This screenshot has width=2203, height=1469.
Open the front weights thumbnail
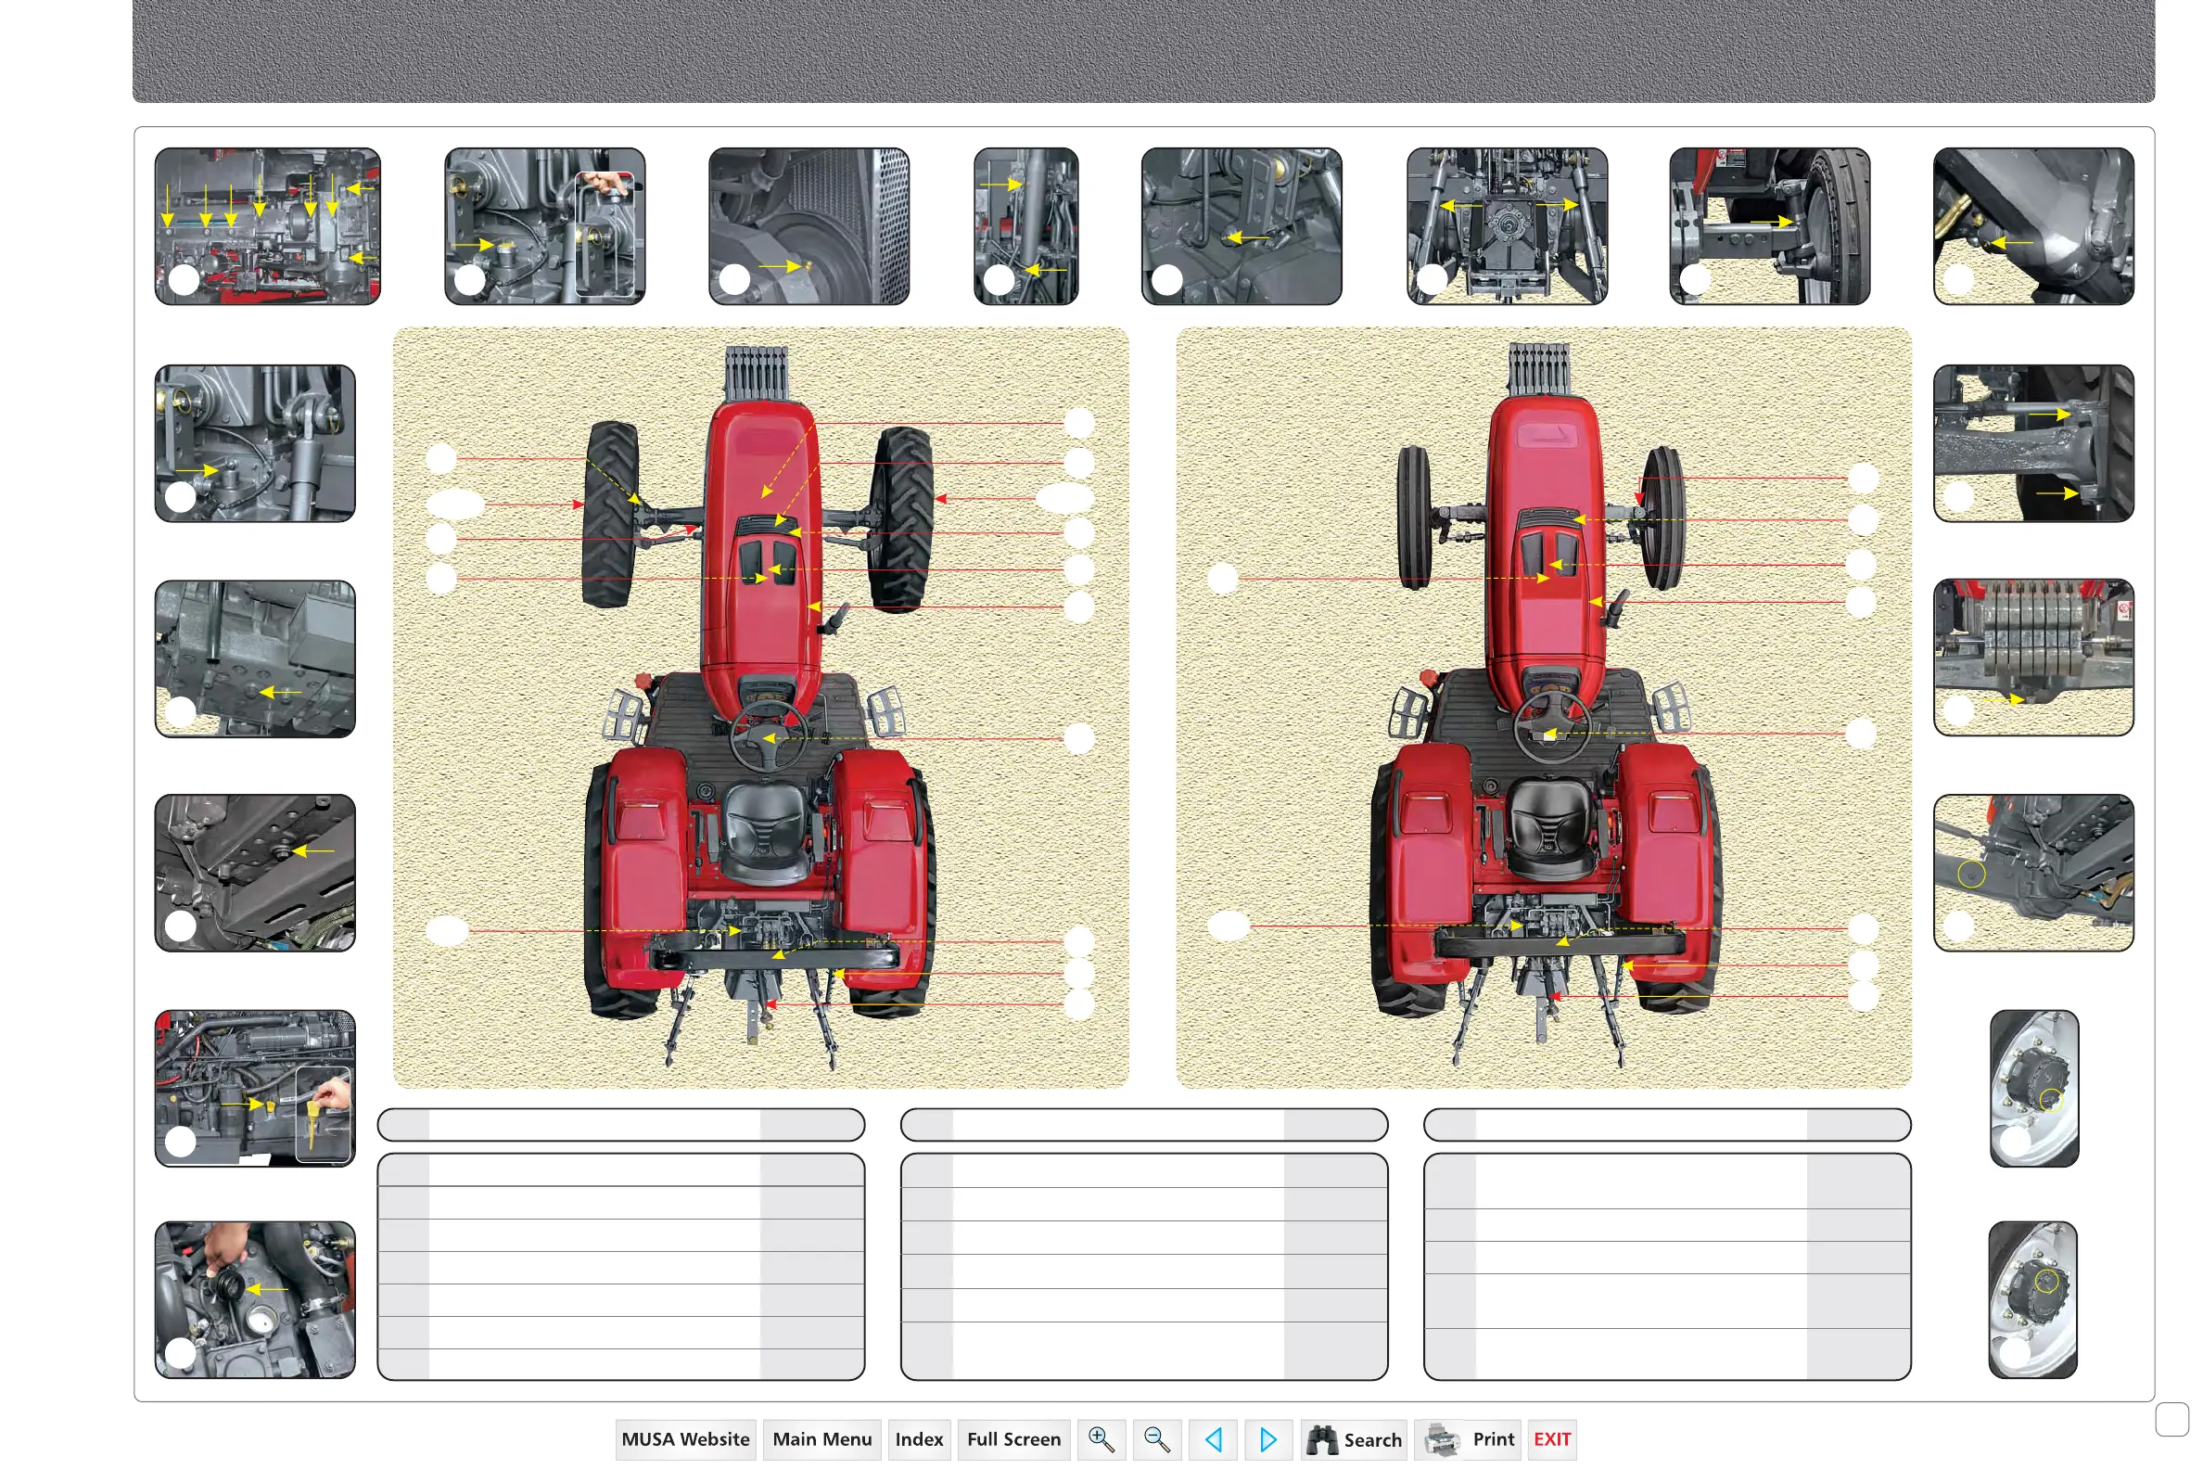(2034, 658)
